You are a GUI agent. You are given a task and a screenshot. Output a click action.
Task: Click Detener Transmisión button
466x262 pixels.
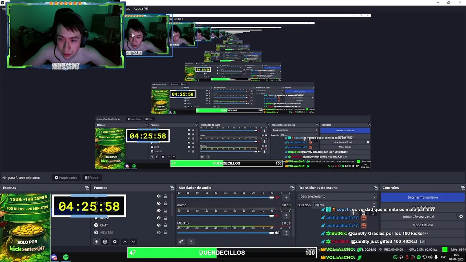tap(423, 197)
